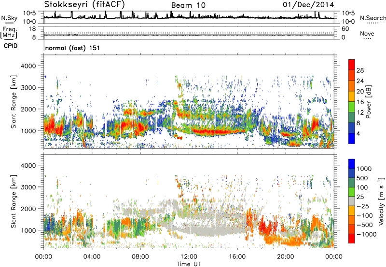Image resolution: width=386 pixels, height=267 pixels.
Task: Click the date "01/Dec/2014"
Action: (x=308, y=5)
